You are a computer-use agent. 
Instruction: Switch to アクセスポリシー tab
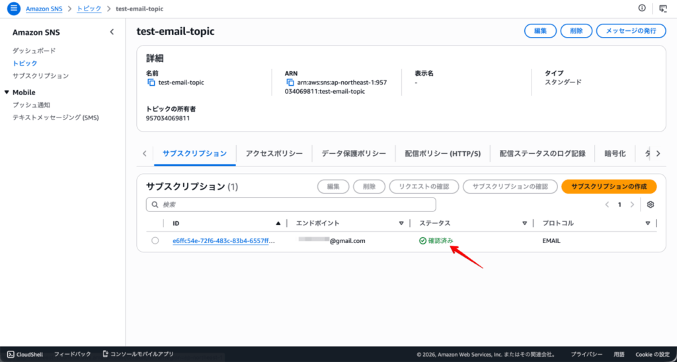coord(274,154)
